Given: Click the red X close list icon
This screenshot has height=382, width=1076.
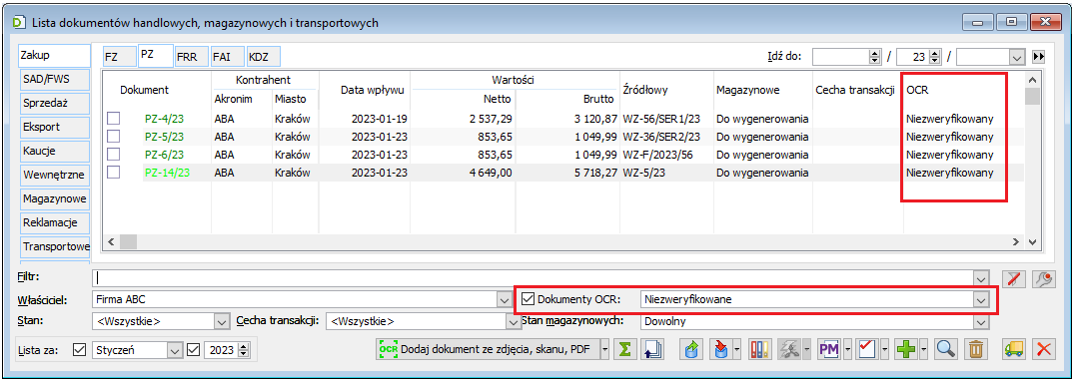Looking at the screenshot, I should 1043,349.
